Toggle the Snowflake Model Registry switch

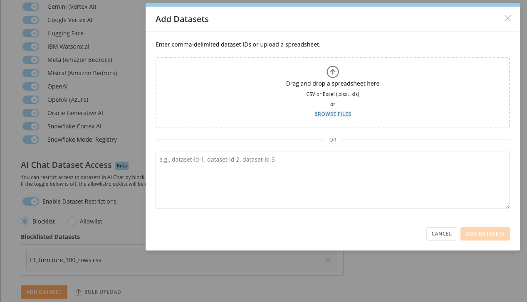tap(31, 140)
